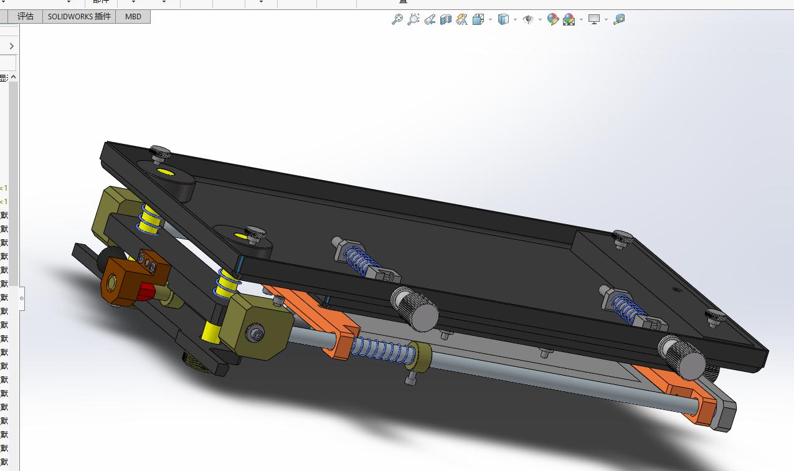Toggle the Hide/Show Items eye icon
The height and width of the screenshot is (471, 794).
click(x=528, y=19)
